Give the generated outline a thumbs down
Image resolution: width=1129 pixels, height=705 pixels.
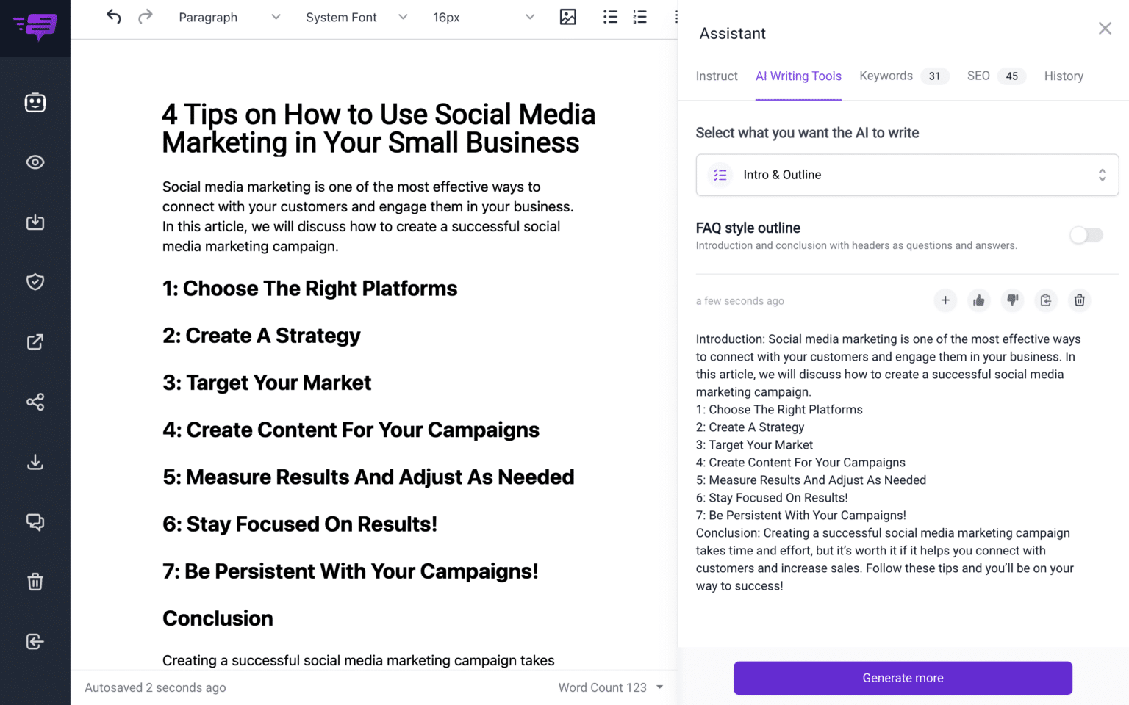click(1012, 300)
